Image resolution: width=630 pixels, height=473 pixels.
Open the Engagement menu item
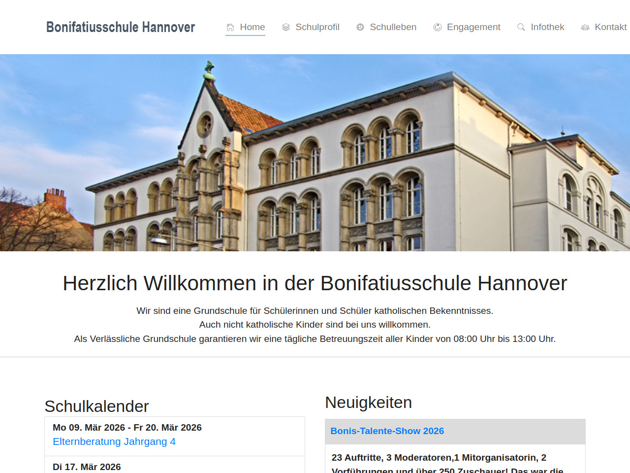473,27
